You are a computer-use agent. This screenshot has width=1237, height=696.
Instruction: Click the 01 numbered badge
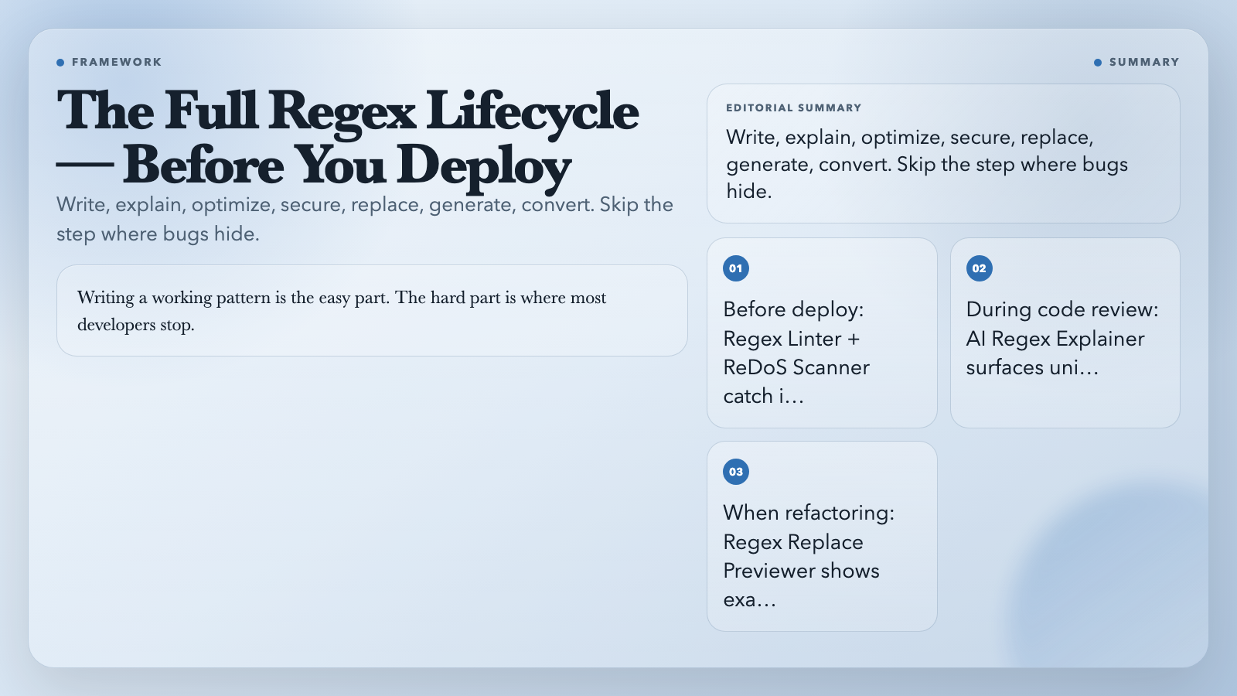[736, 268]
